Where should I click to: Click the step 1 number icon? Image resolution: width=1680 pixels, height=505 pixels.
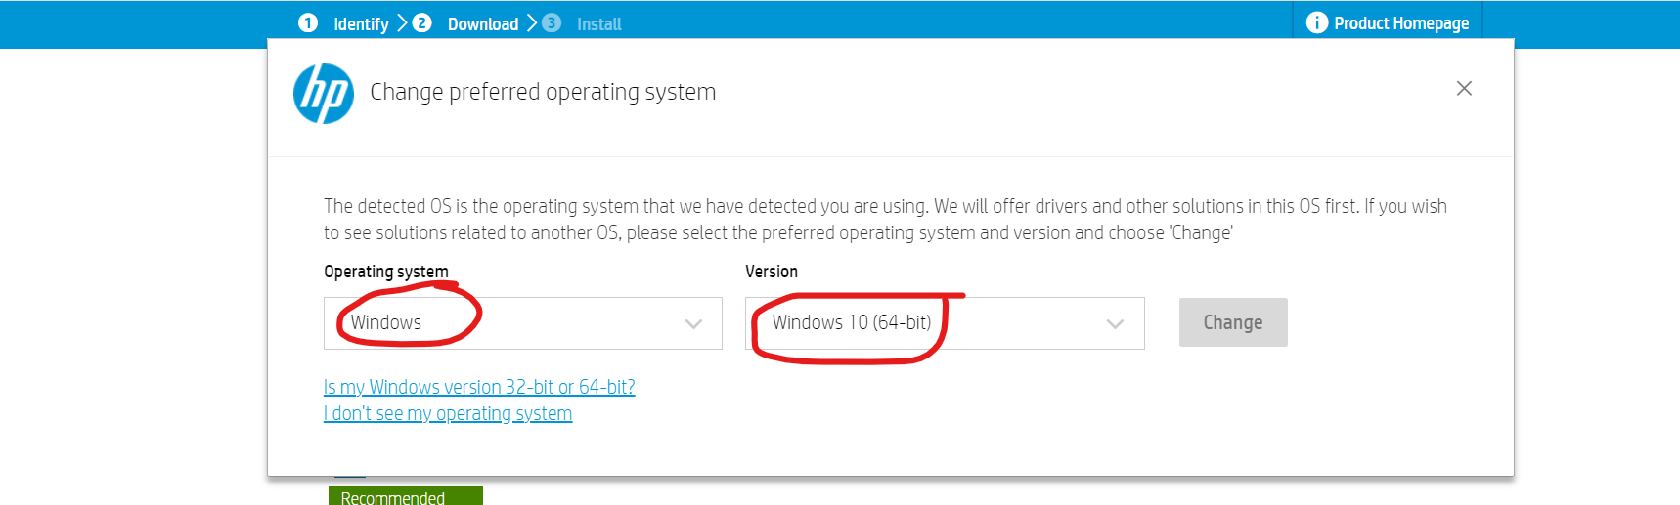pyautogui.click(x=308, y=22)
